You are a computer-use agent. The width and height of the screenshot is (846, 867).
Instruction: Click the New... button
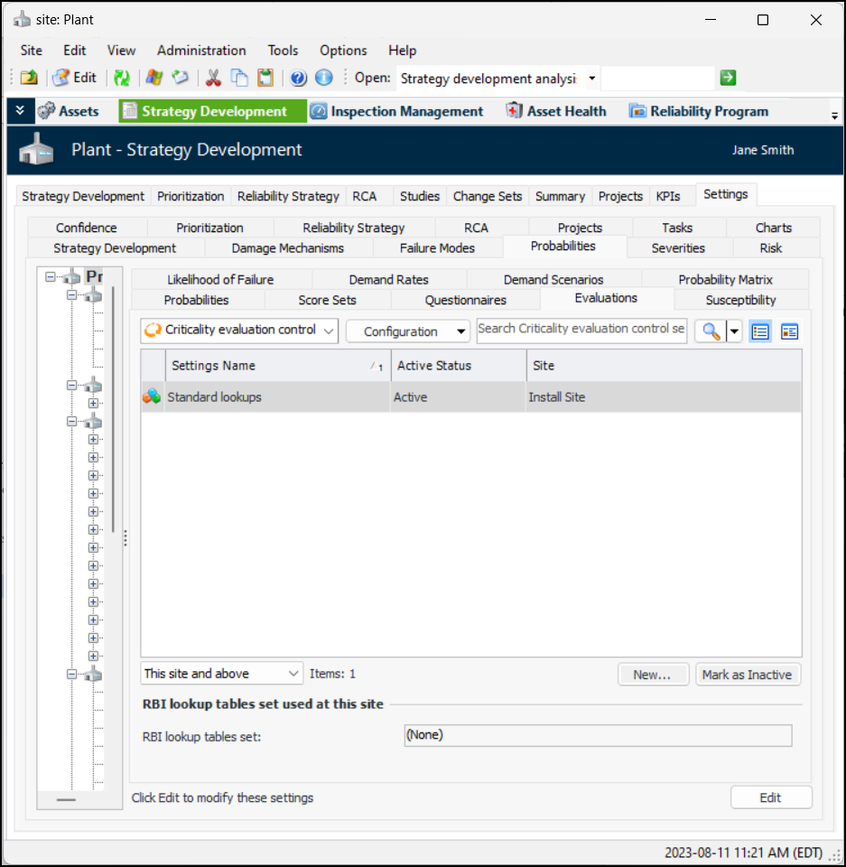[x=653, y=675]
